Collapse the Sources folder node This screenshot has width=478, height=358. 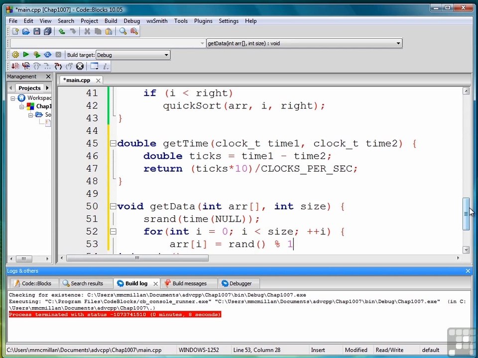click(30, 115)
